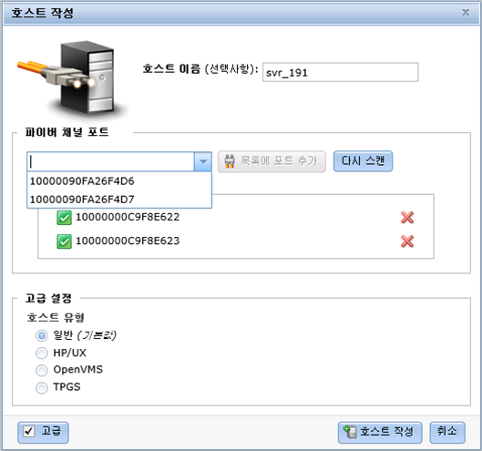Select the 일반 (기본값) host type

click(x=42, y=335)
